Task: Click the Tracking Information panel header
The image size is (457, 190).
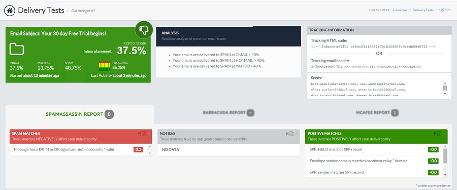Action: point(379,30)
